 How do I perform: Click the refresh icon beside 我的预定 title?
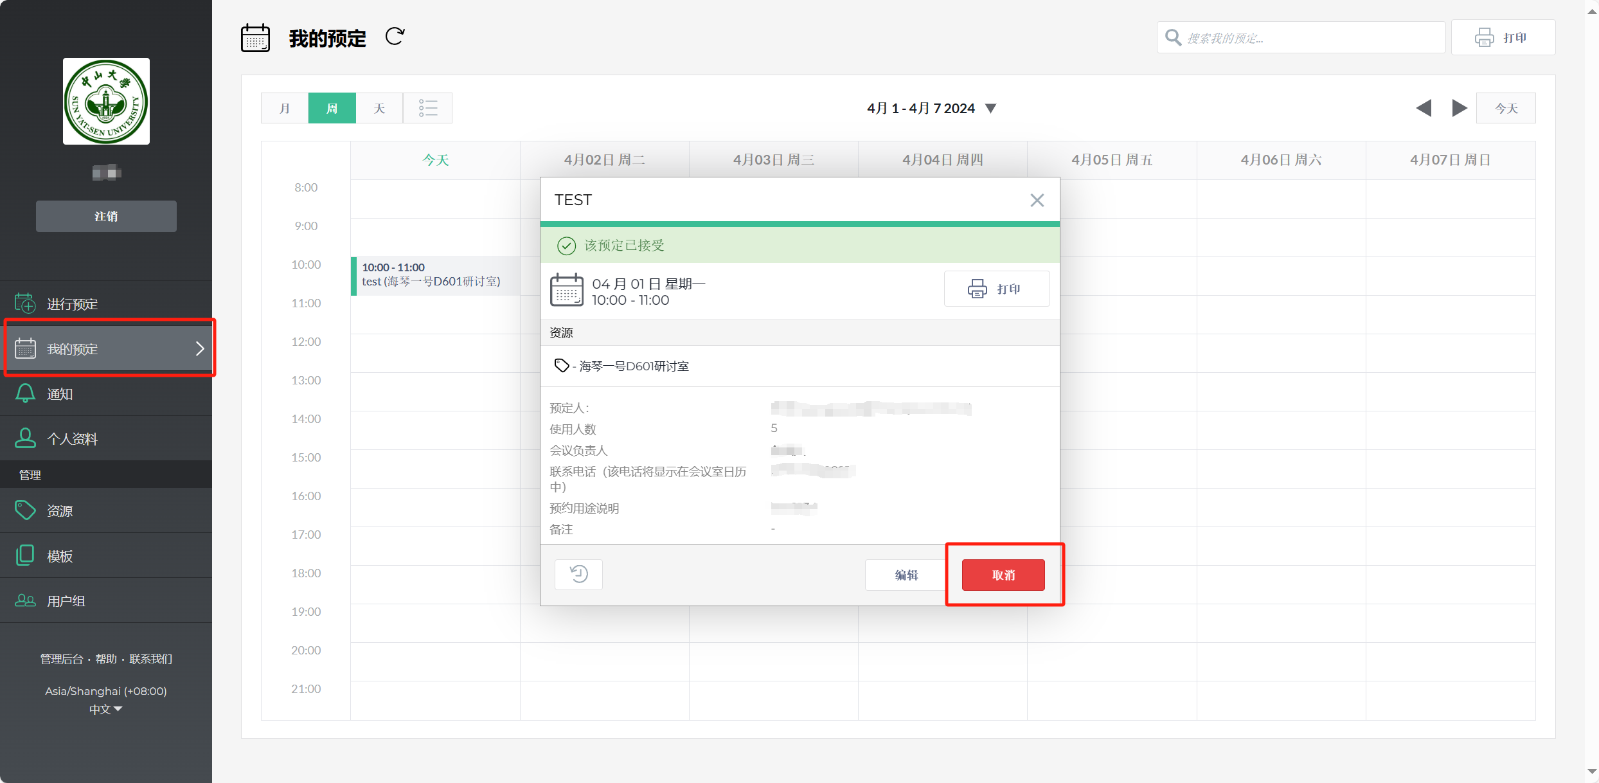pyautogui.click(x=395, y=37)
